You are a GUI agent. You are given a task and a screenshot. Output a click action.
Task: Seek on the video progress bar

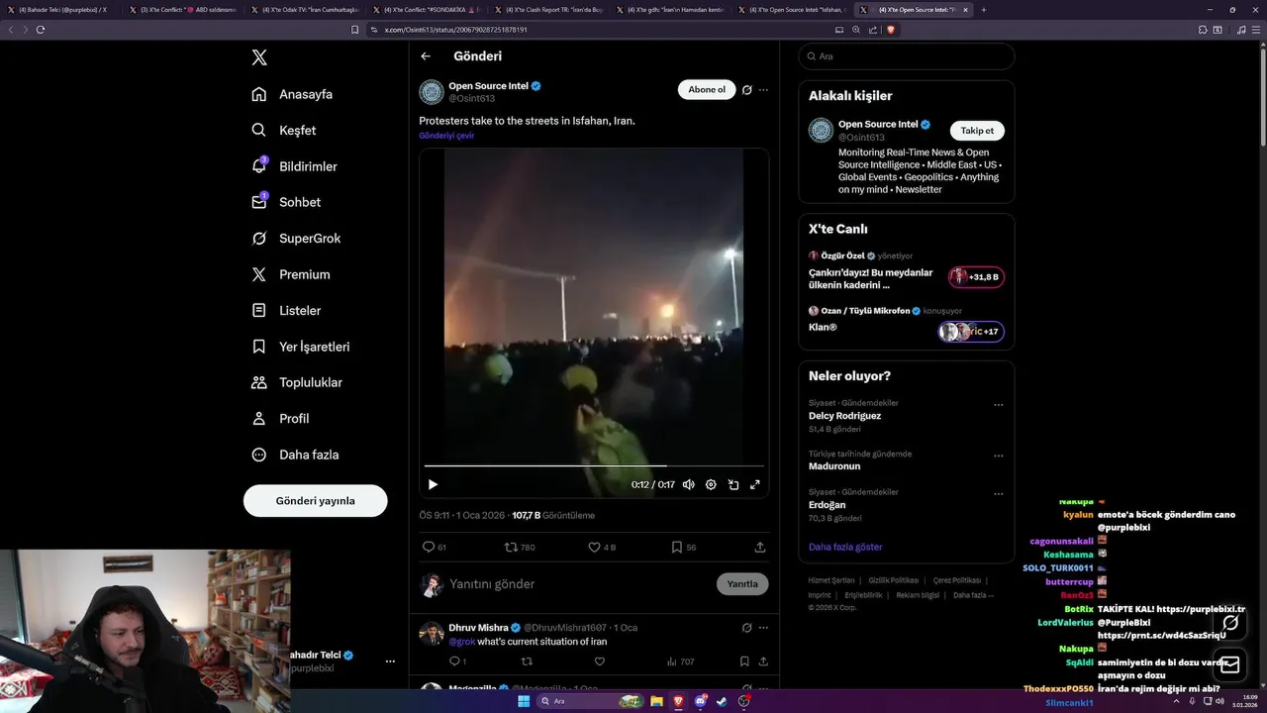pyautogui.click(x=594, y=465)
